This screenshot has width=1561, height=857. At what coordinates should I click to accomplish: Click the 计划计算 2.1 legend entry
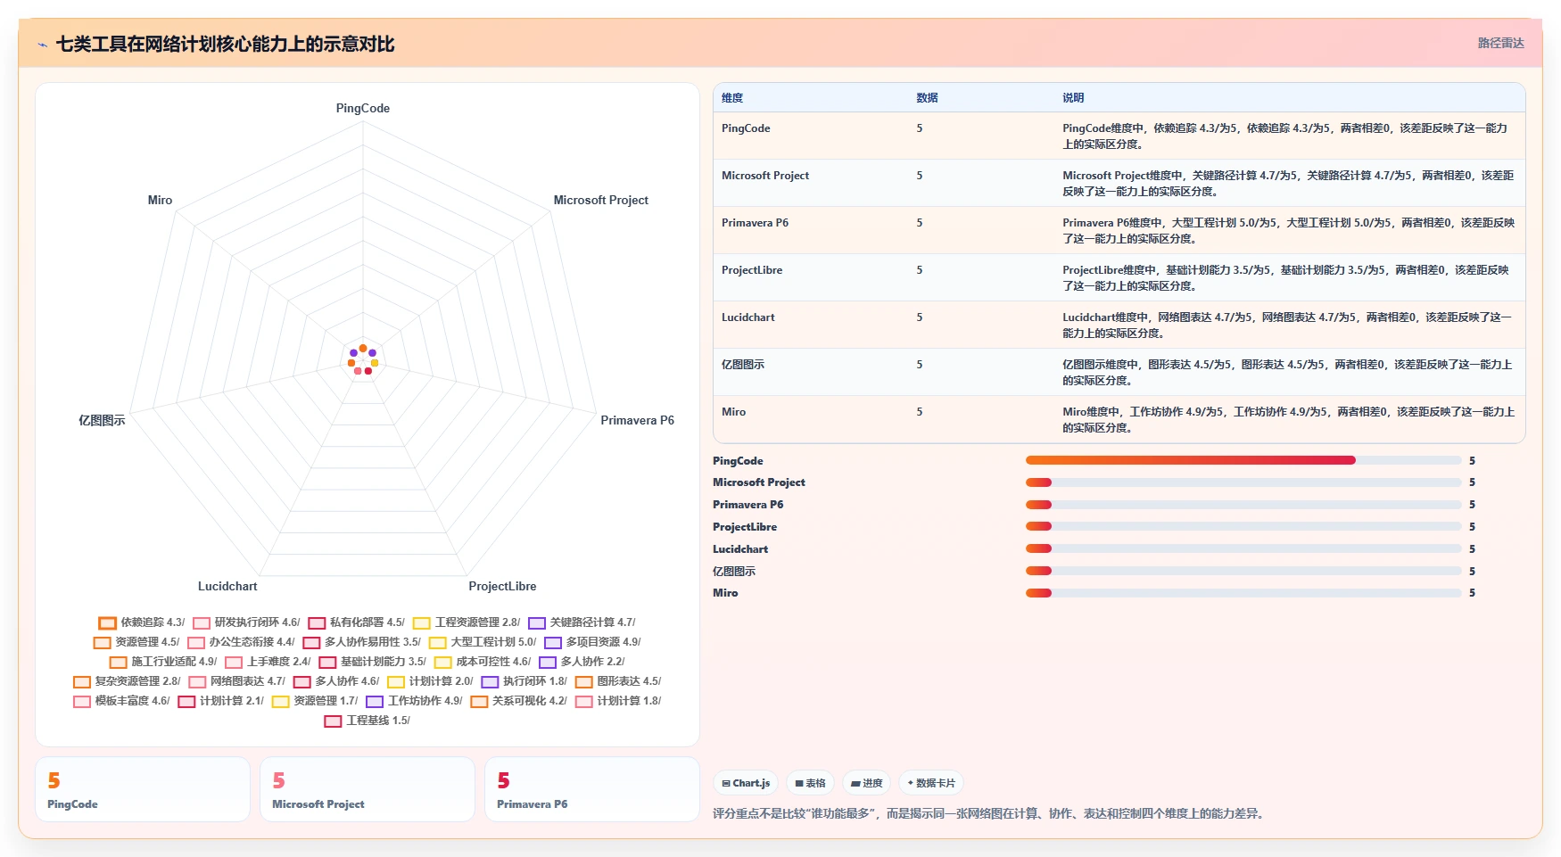click(220, 701)
